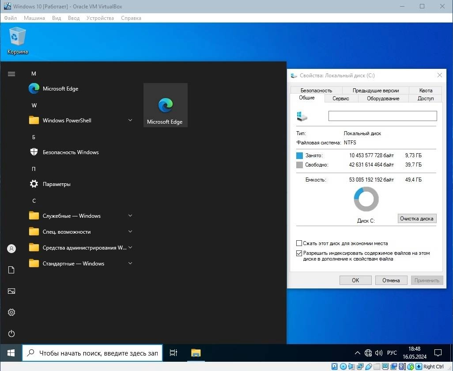Click VirtualBox network adapters indicator
This screenshot has width=453, height=371.
coord(360,367)
